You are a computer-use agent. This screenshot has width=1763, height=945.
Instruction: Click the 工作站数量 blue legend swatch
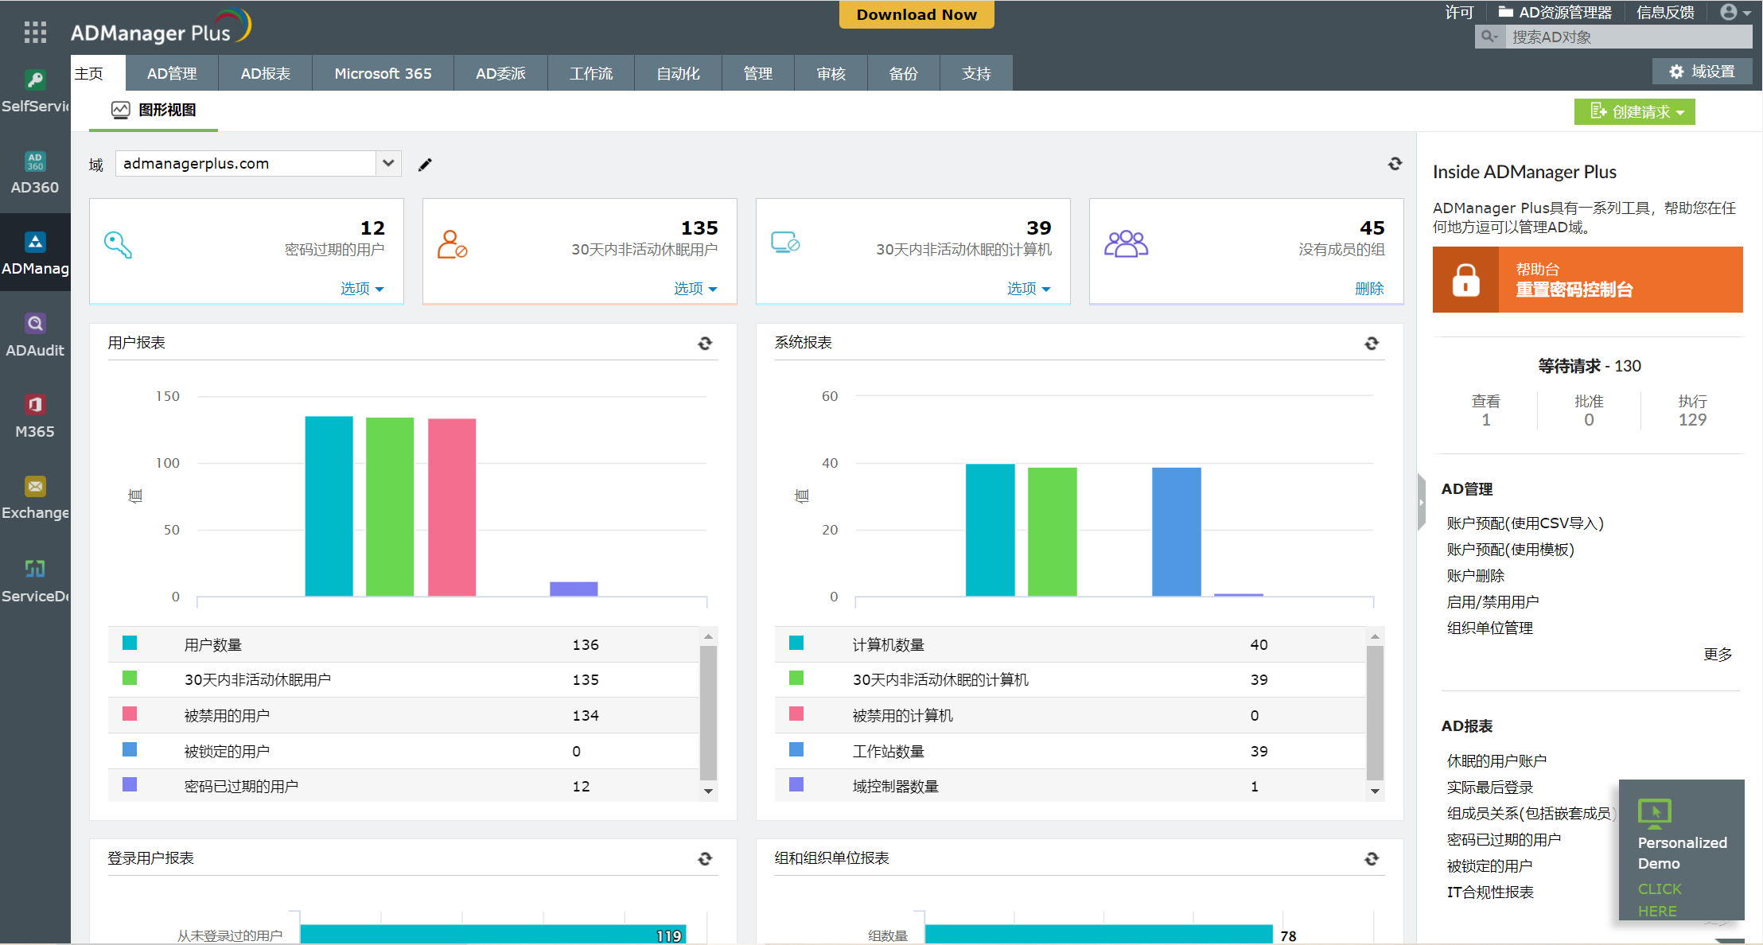[796, 749]
